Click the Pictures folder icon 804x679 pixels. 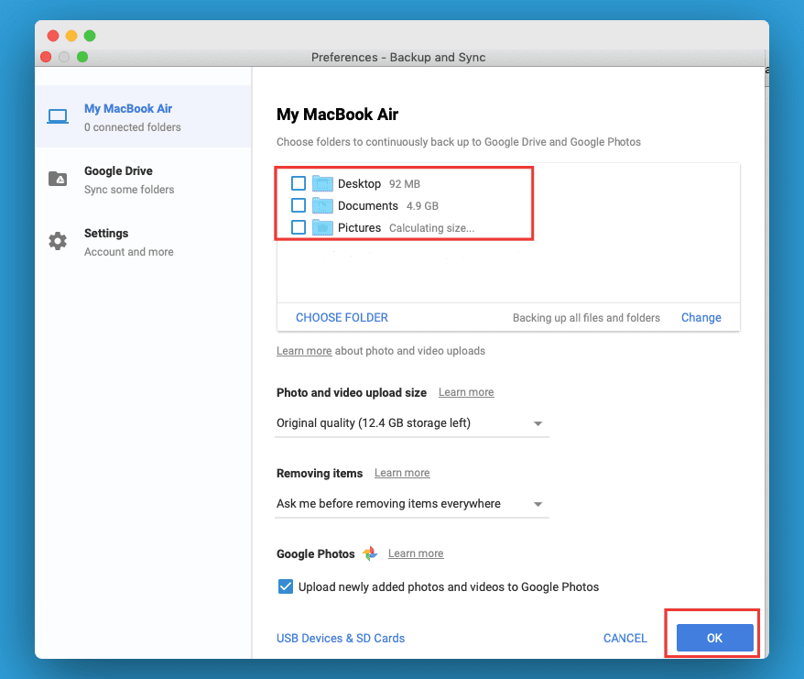[322, 227]
